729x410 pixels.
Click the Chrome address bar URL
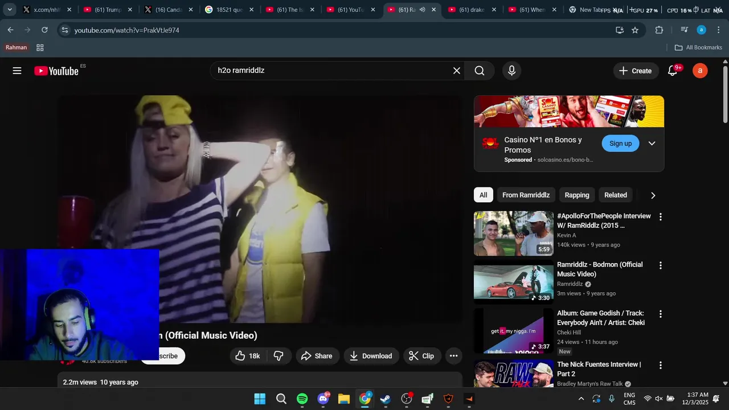coord(126,30)
